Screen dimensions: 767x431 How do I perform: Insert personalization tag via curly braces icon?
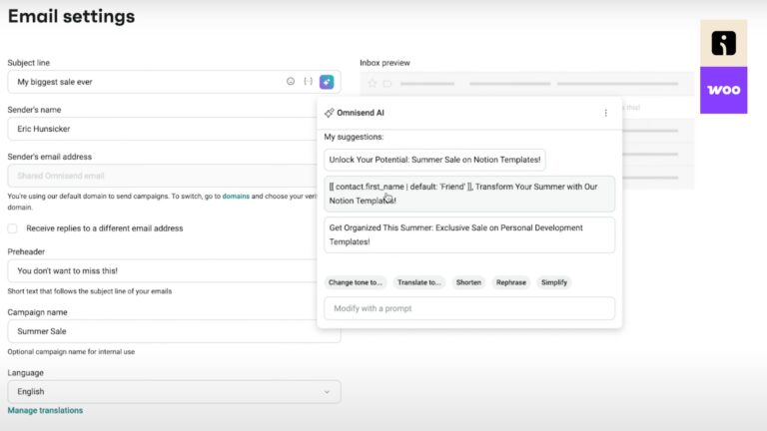[308, 82]
